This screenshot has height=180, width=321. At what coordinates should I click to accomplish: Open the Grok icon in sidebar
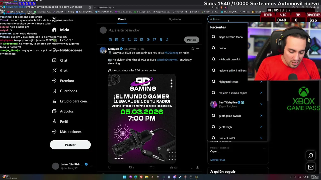[x=54, y=70]
